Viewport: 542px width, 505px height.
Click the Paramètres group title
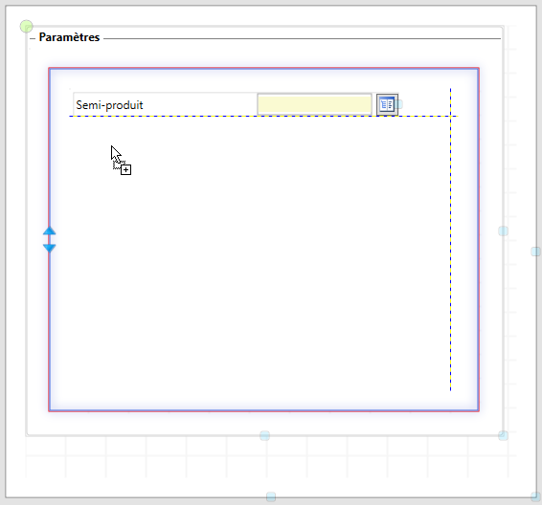click(x=69, y=37)
